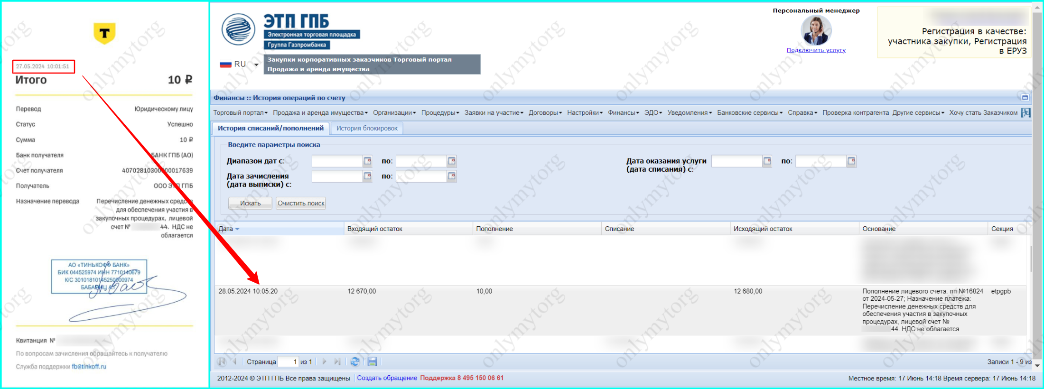Click the 'Секция' column header
This screenshot has width=1044, height=389.
(1007, 229)
